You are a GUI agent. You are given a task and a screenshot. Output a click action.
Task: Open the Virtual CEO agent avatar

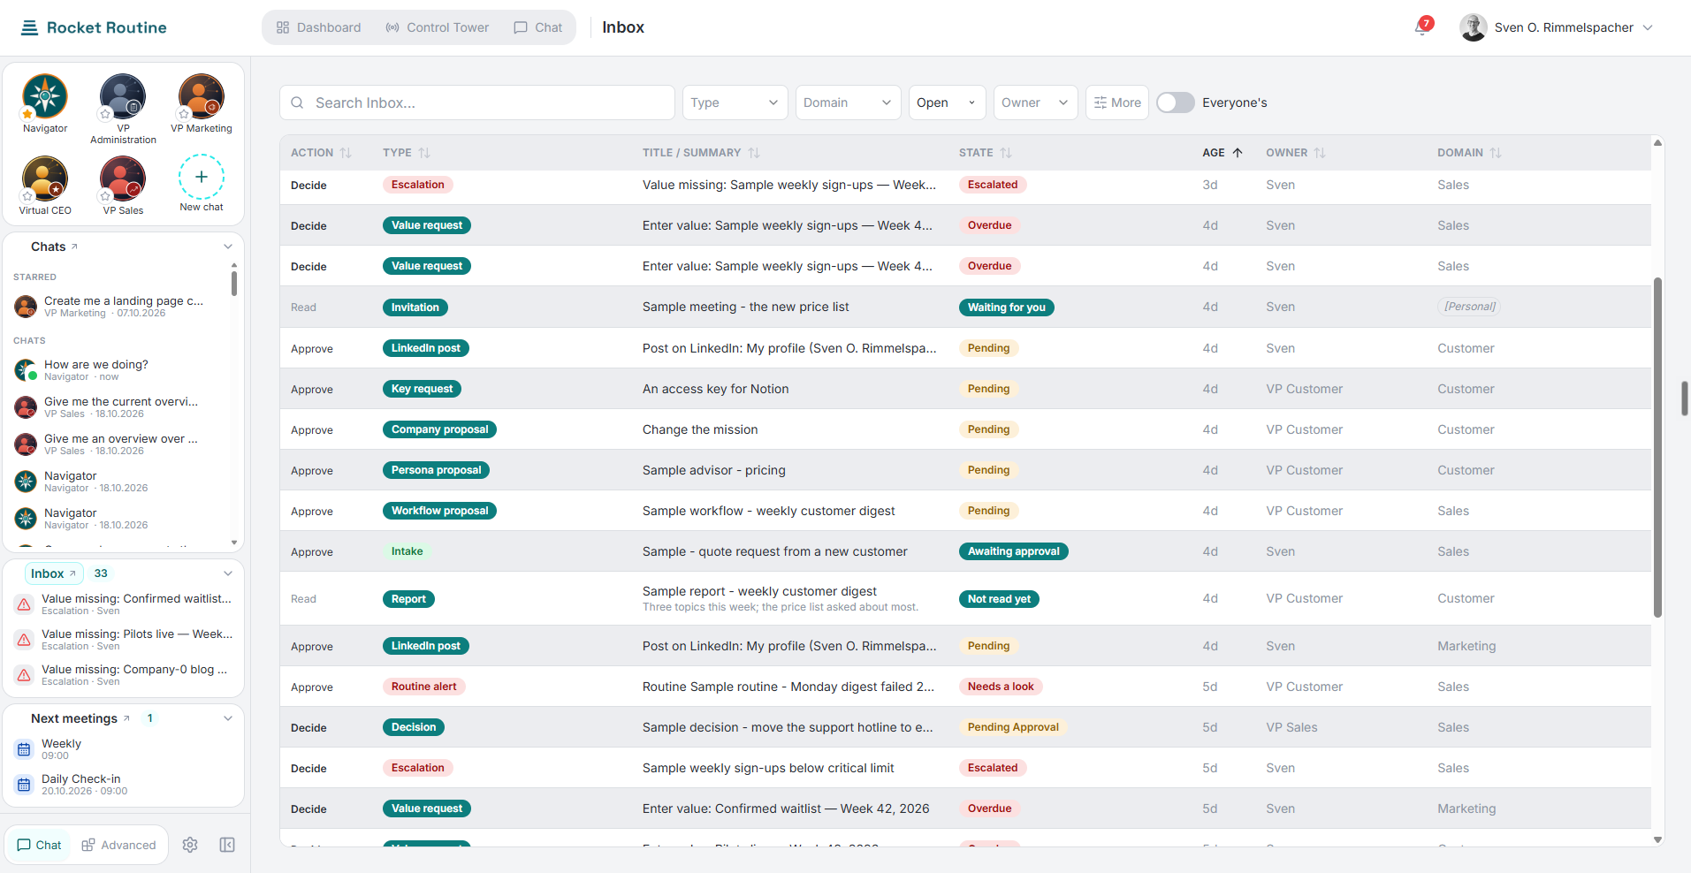(x=45, y=178)
